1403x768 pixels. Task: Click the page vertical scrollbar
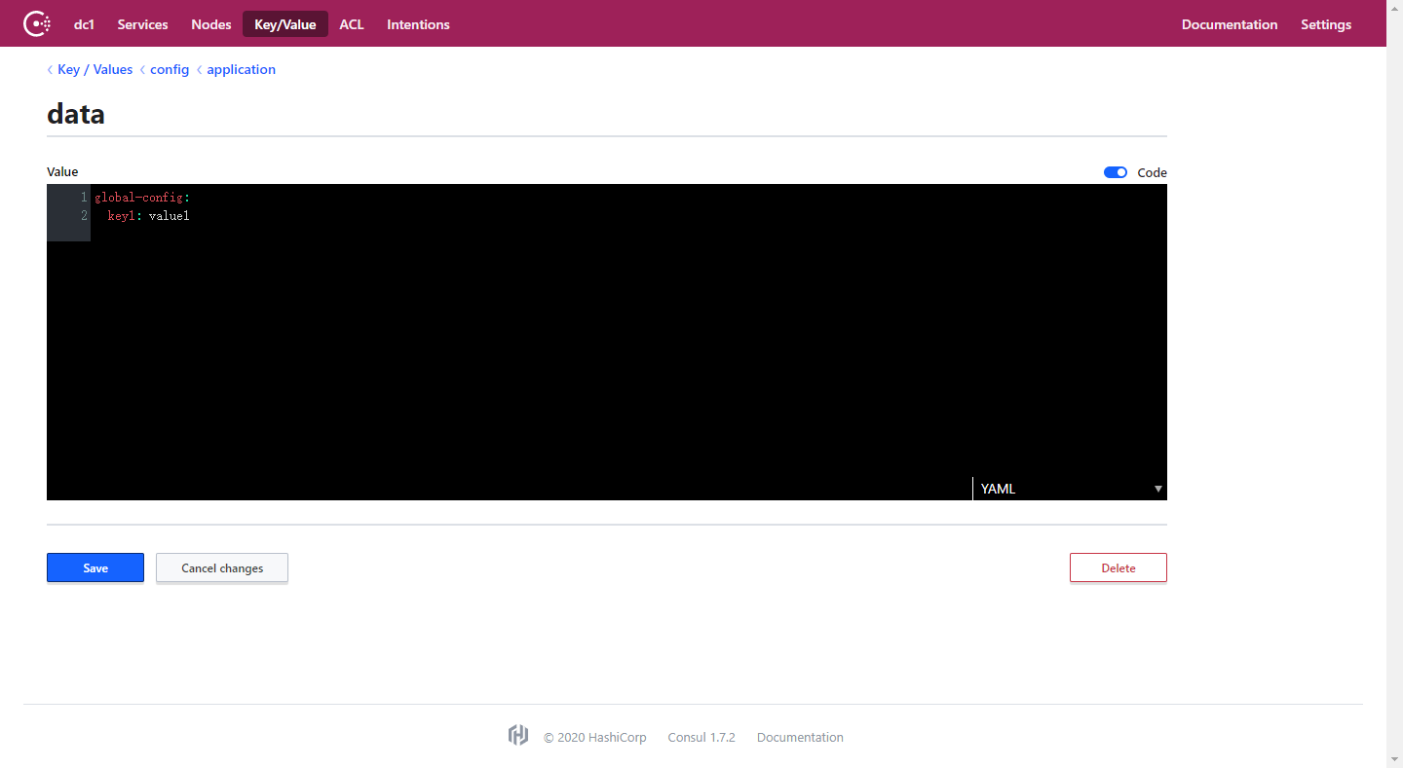[1394, 384]
